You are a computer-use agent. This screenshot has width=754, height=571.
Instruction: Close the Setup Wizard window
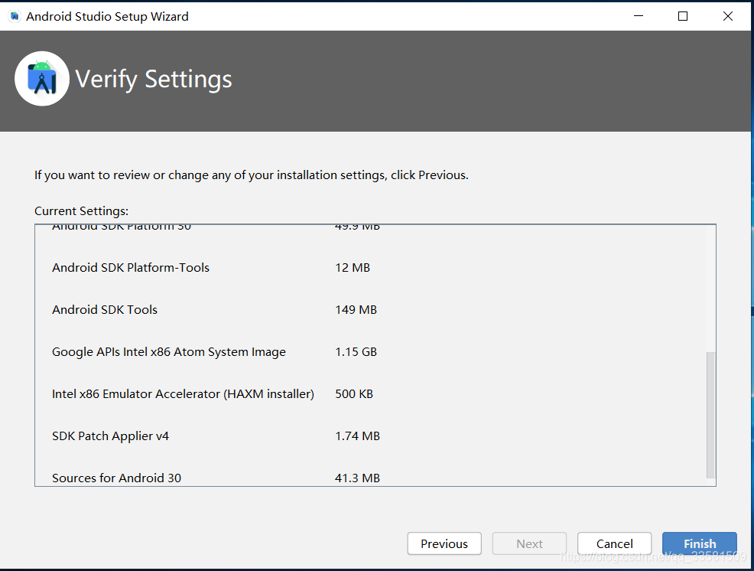(x=728, y=16)
